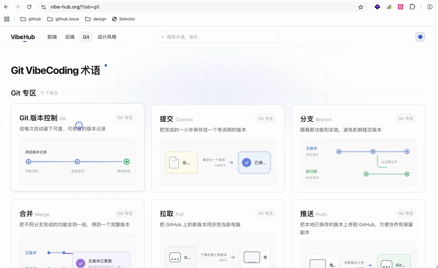Open the Selector bookmark
Viewport: 438px width, 268px height.
(123, 19)
